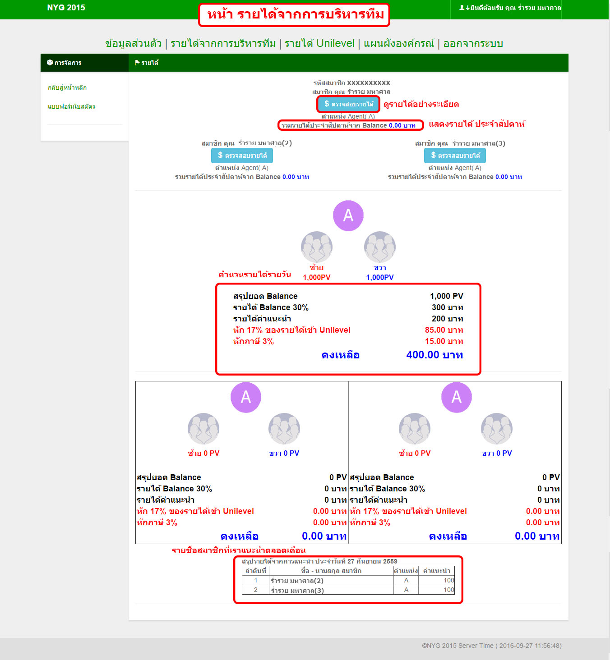Open แผนผังองค์กรณ์ organization chart

point(399,44)
